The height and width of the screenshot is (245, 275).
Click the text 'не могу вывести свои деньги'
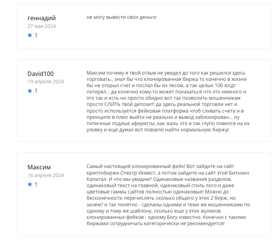[121, 17]
